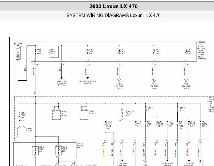Click the TEL FUSE 7.5A label
This screenshot has height=166, width=214.
click(x=171, y=124)
